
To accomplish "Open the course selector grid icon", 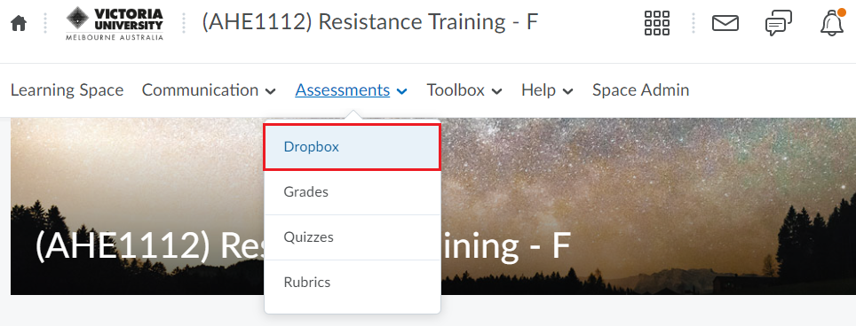I will point(657,23).
